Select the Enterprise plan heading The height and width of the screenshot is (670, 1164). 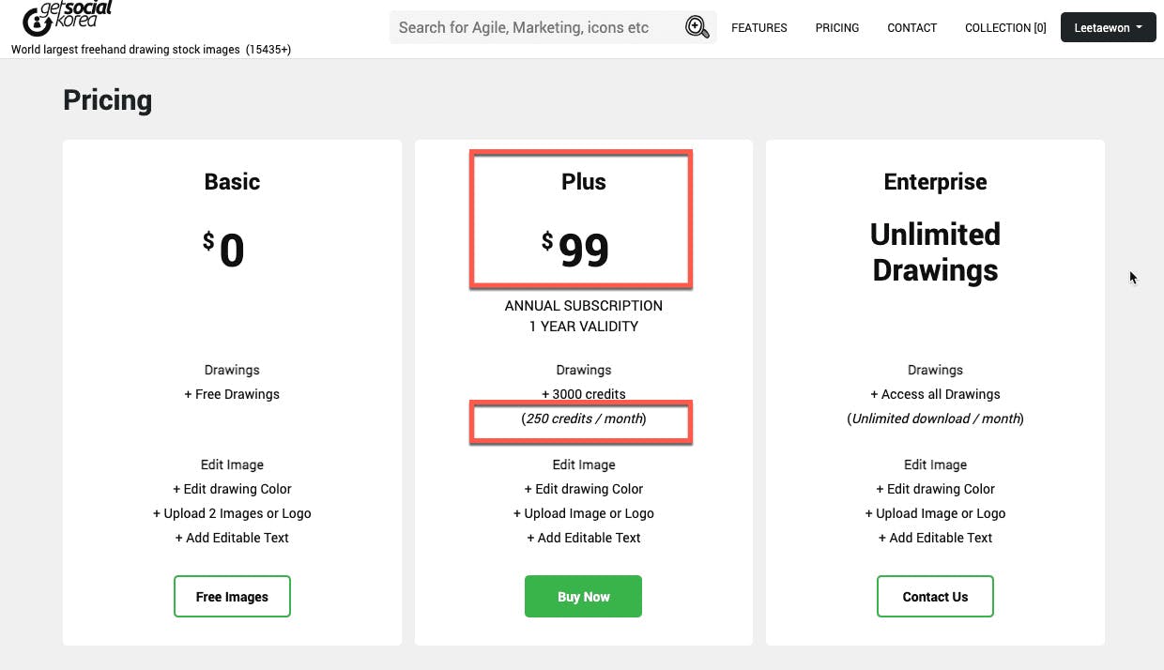coord(935,182)
